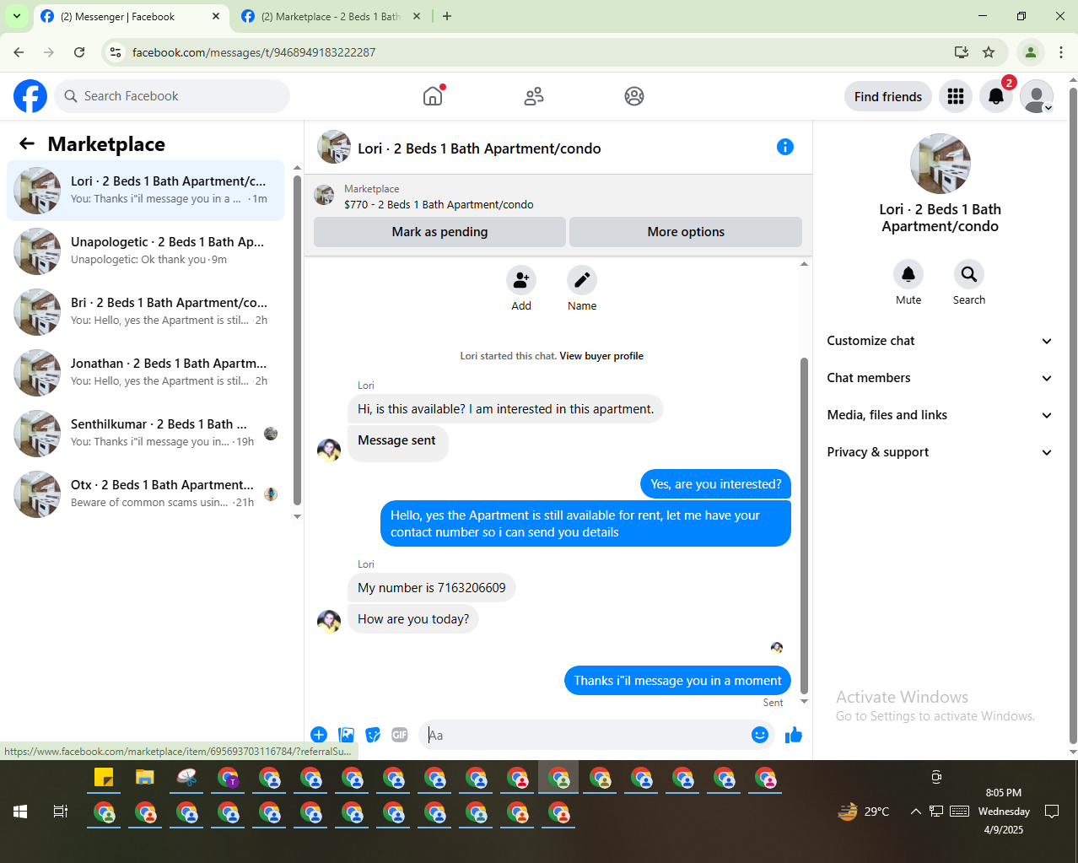Click message 'My number is 7163206609'
The width and height of the screenshot is (1078, 863).
[x=432, y=588]
